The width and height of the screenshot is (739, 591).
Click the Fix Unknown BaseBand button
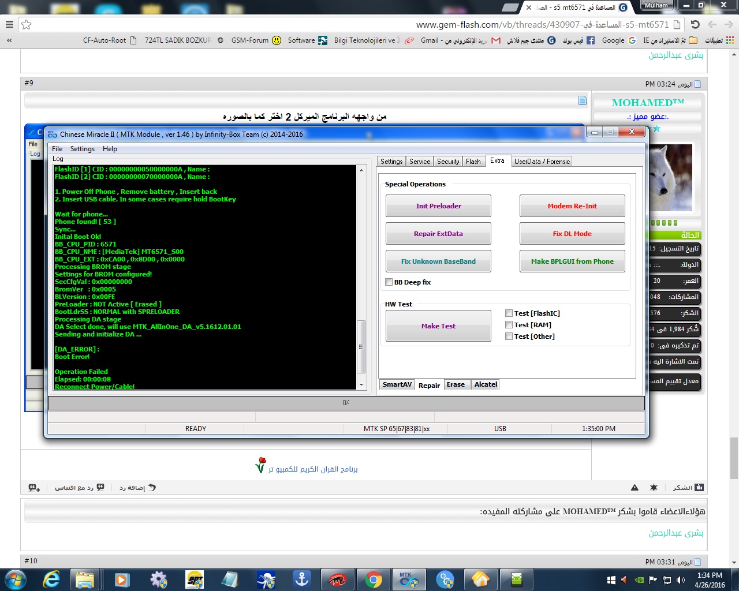coord(438,261)
